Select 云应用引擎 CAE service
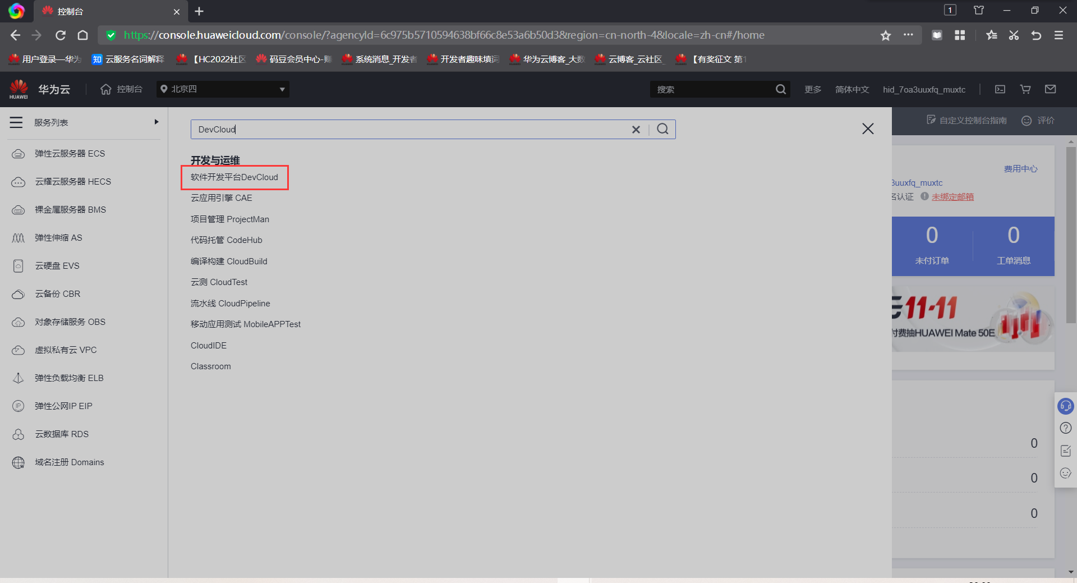The width and height of the screenshot is (1077, 583). click(x=222, y=198)
